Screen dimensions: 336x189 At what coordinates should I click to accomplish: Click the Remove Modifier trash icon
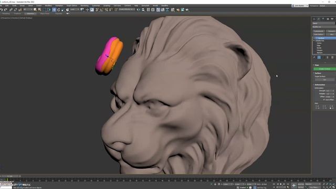coord(328,57)
